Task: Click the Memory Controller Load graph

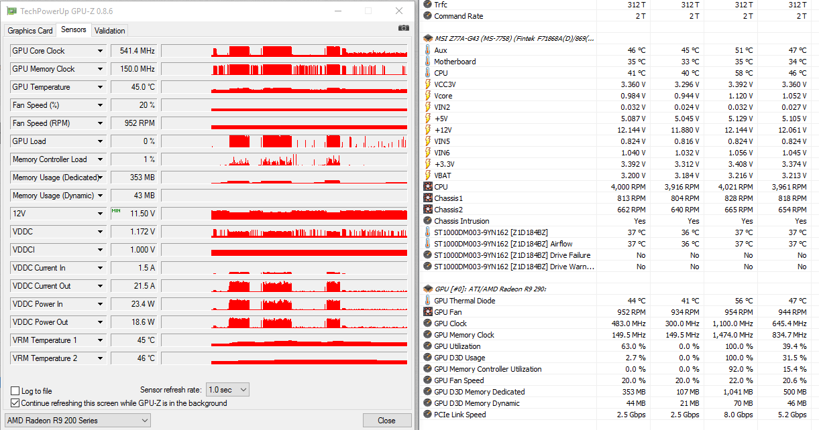Action: click(284, 159)
